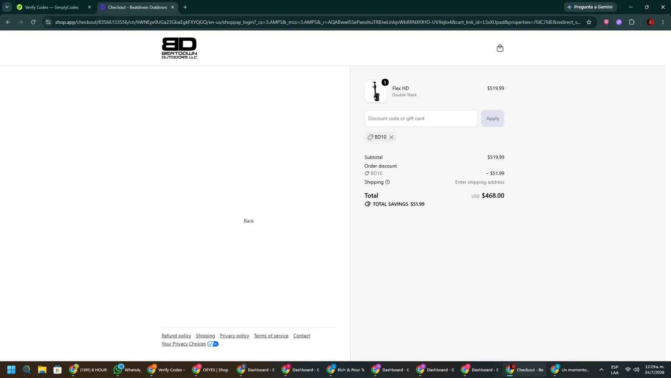
Task: Switch to Un momento taskbar window
Action: pos(569,369)
